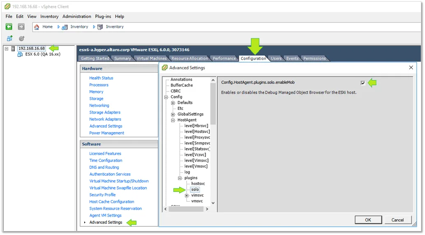
Task: Open the Time Configuration link
Action: 106,160
